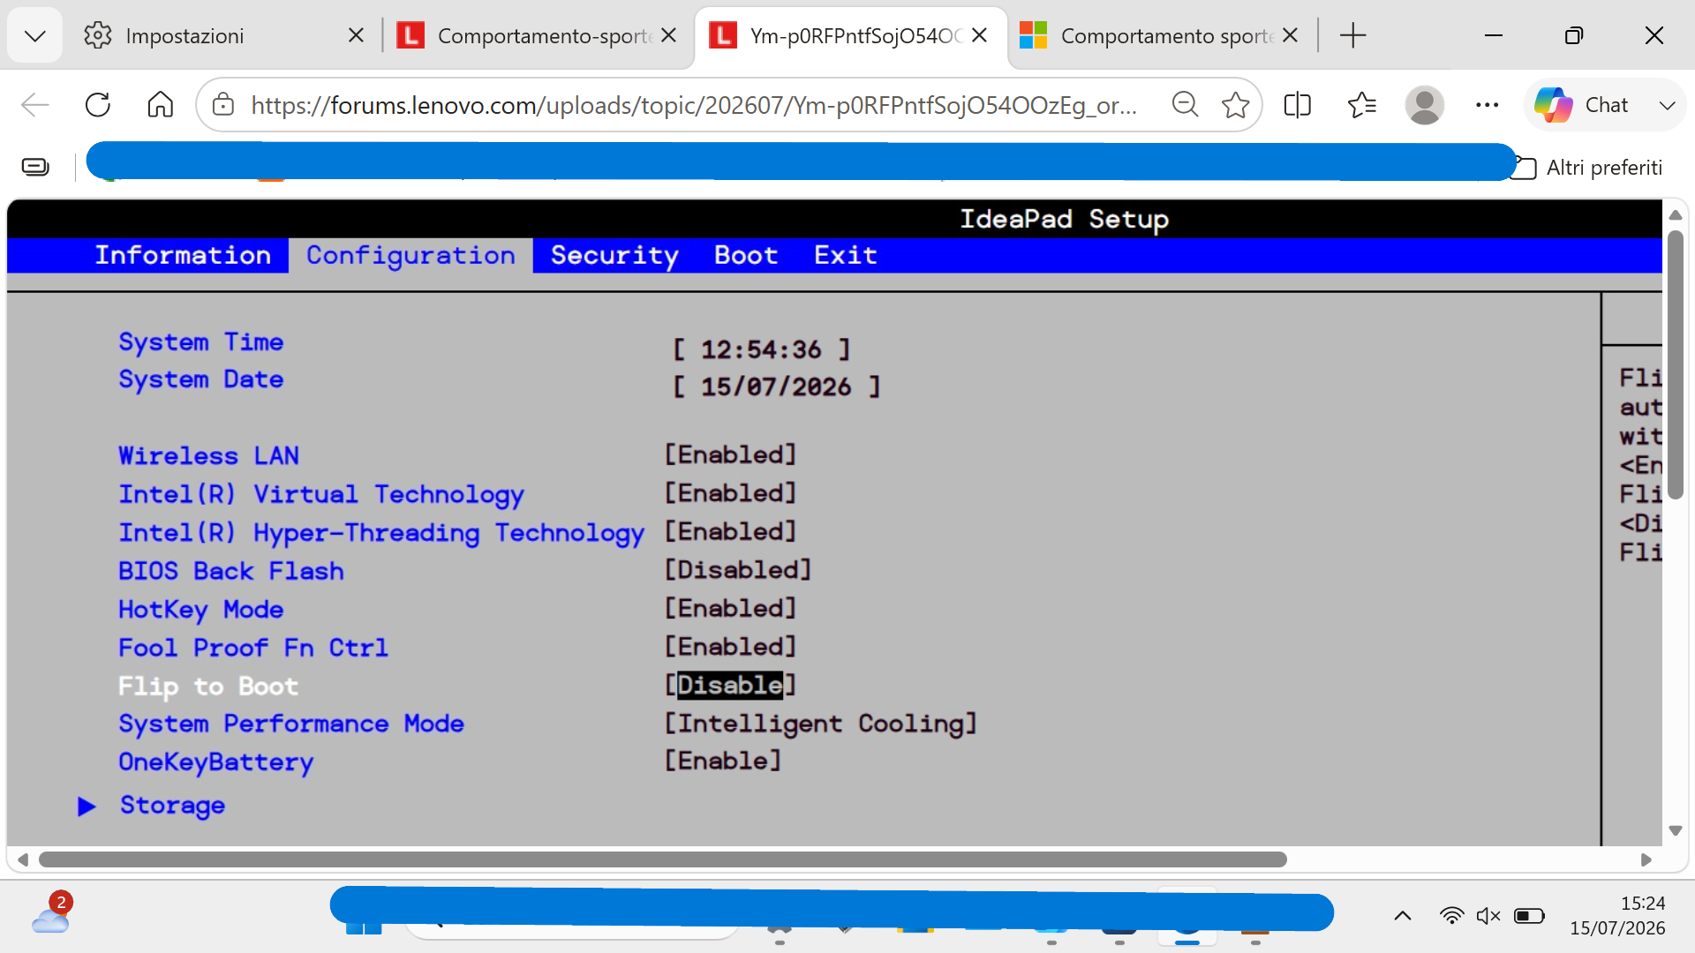Click the browser back arrow
This screenshot has height=953, width=1695.
[35, 105]
